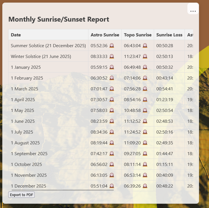Select the 1 December 2025 date cell

click(48, 186)
